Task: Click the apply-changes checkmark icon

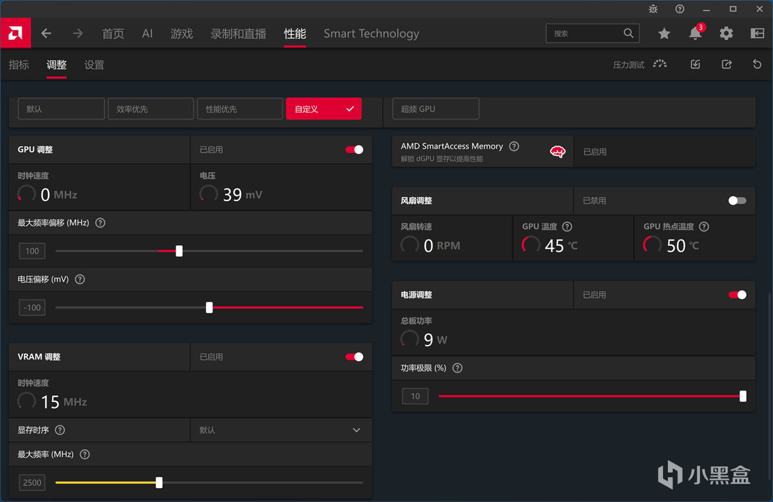Action: [696, 65]
